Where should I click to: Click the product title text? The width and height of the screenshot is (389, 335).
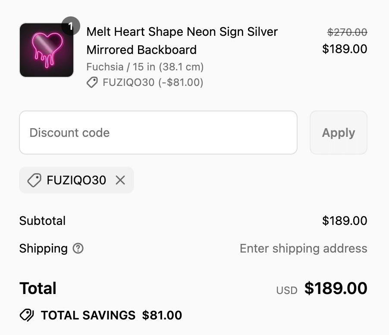point(182,41)
